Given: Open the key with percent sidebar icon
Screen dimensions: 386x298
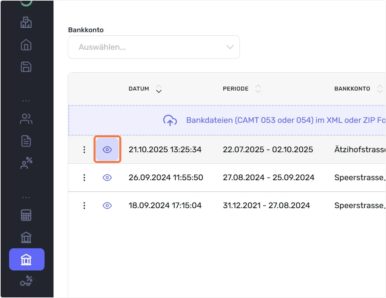Looking at the screenshot, I should (x=26, y=281).
